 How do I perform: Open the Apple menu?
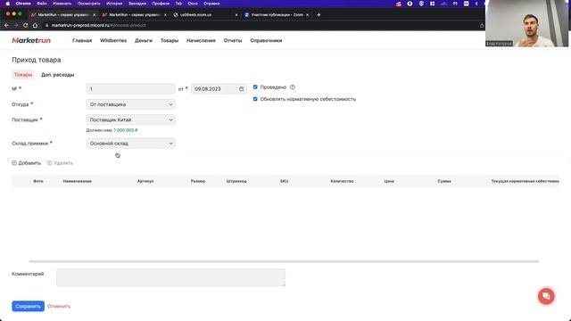click(x=8, y=4)
